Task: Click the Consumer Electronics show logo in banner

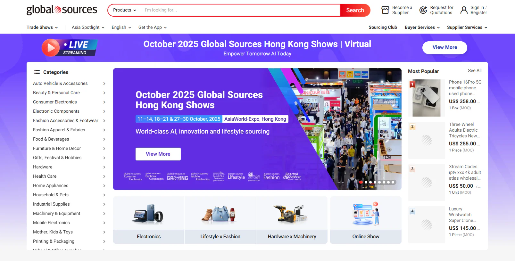Action: (x=133, y=176)
